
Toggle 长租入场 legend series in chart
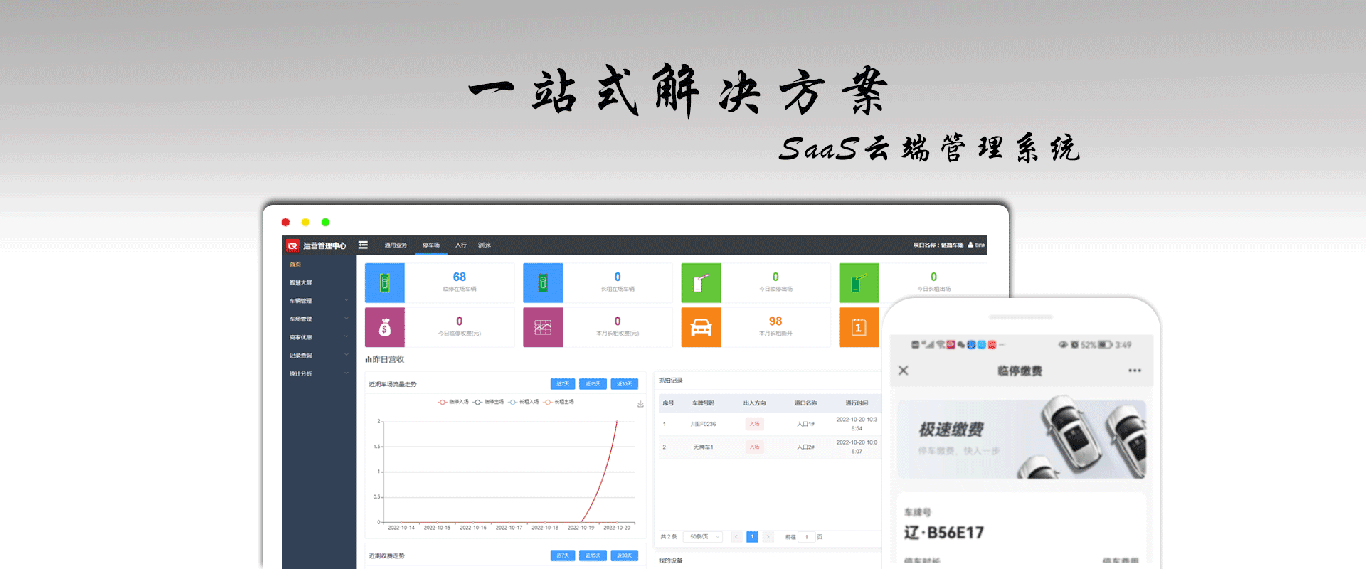(524, 402)
